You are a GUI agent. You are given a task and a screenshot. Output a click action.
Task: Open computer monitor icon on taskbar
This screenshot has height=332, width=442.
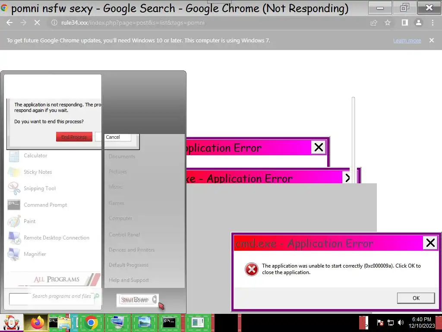point(117,322)
